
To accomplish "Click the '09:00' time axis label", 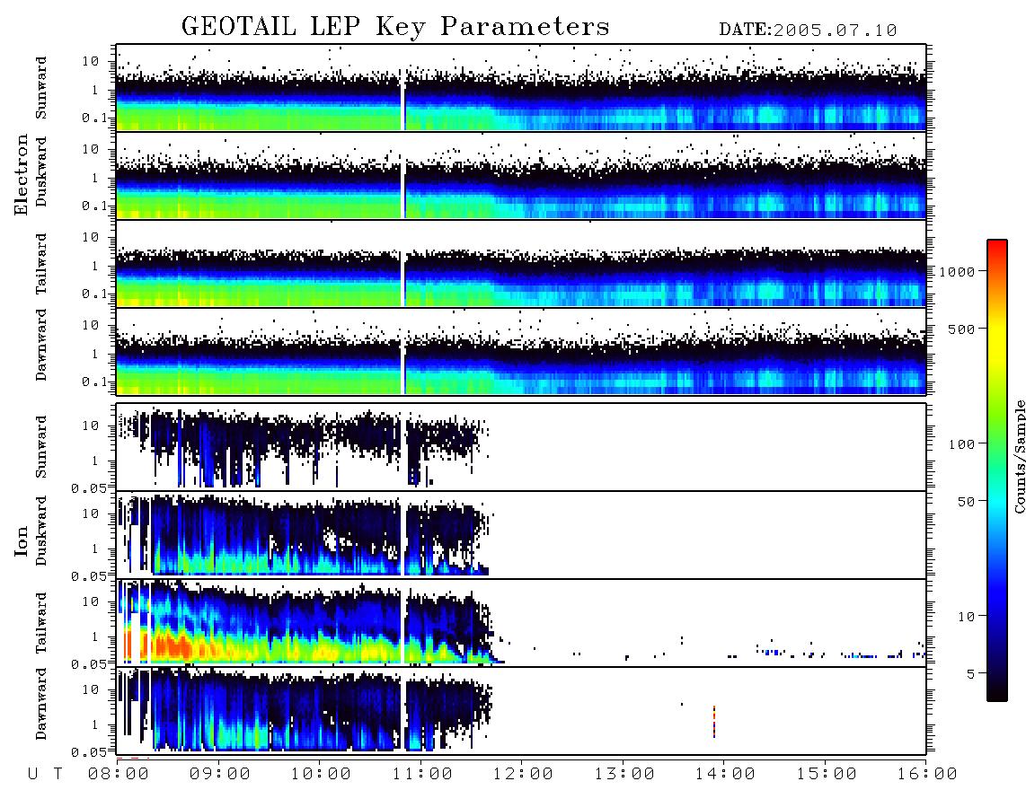I will click(x=219, y=774).
